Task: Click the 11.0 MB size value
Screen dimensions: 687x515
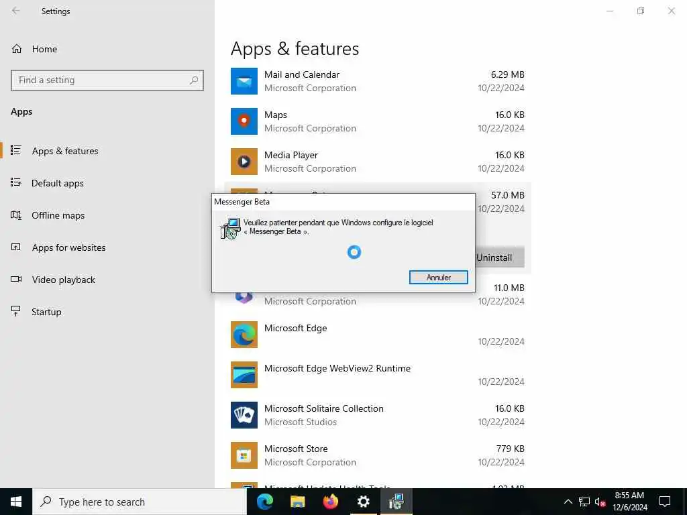Action: point(509,288)
